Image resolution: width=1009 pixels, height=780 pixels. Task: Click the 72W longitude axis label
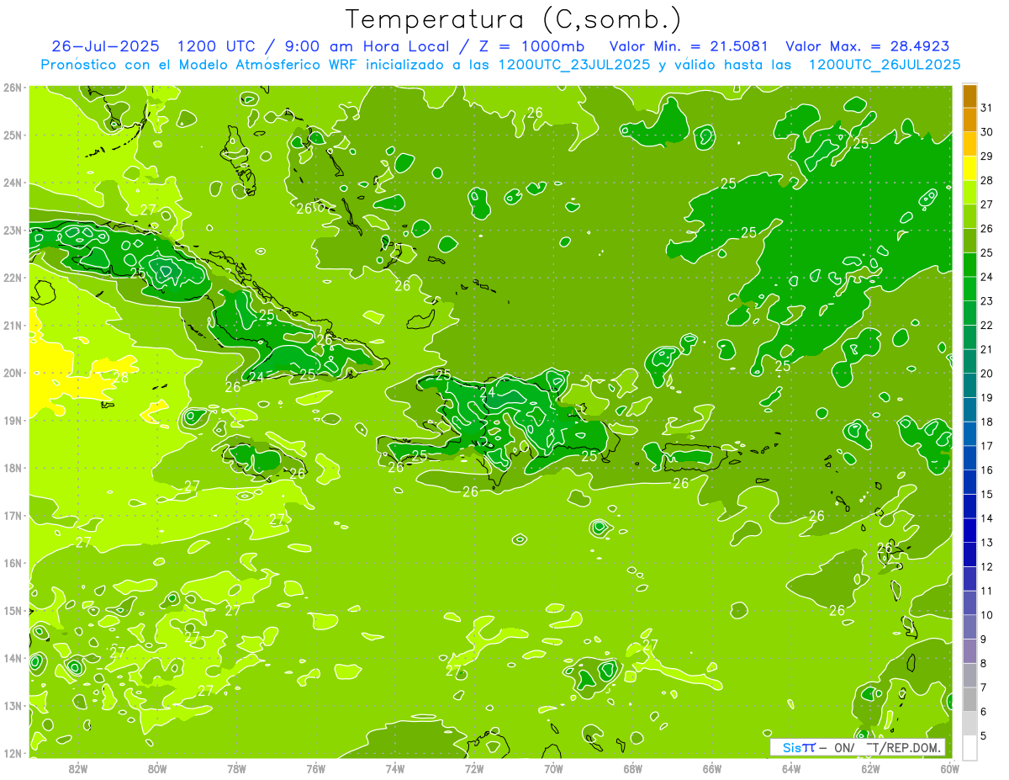(x=474, y=768)
